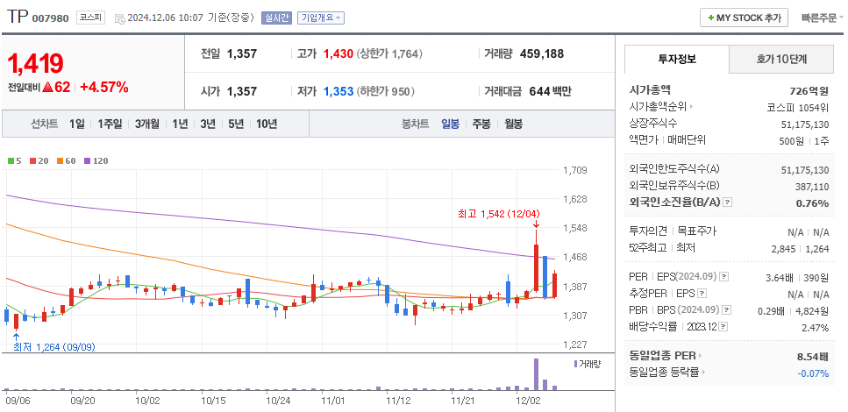Select the 10년 line chart period

(267, 124)
